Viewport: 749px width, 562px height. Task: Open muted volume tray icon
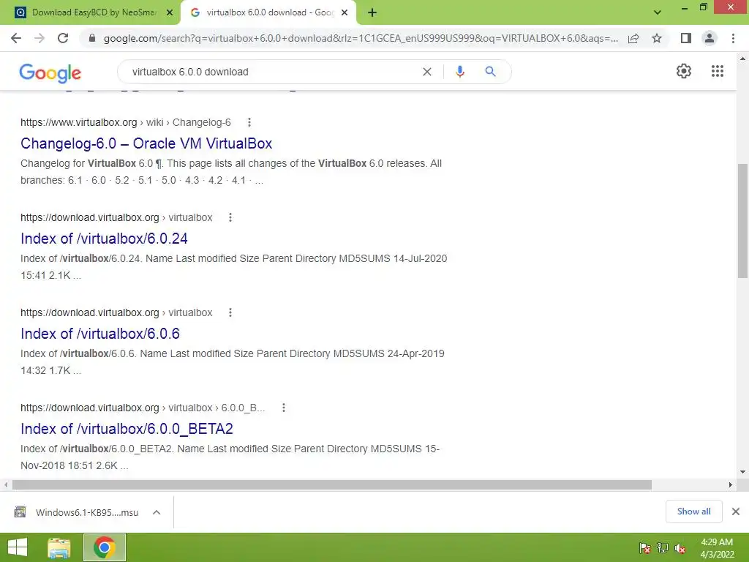pyautogui.click(x=680, y=548)
